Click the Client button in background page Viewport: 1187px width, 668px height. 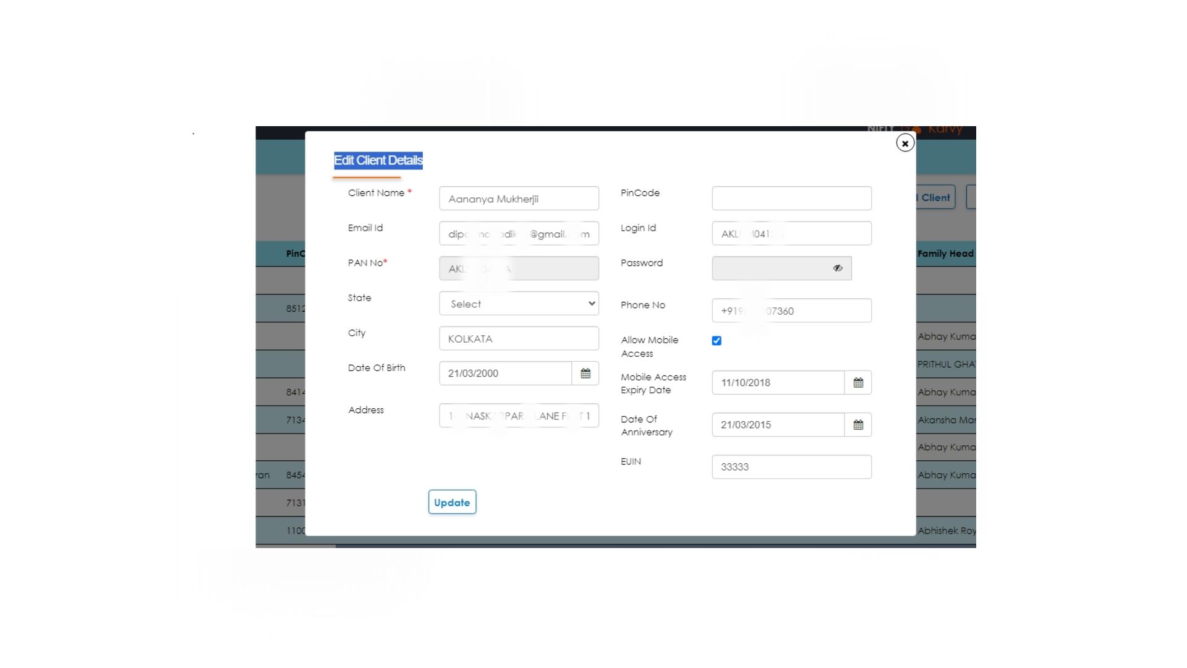935,198
